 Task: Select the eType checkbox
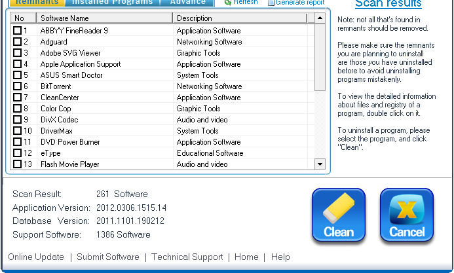[18, 153]
